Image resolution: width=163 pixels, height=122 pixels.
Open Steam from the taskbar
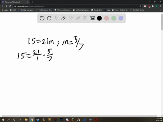38,120
